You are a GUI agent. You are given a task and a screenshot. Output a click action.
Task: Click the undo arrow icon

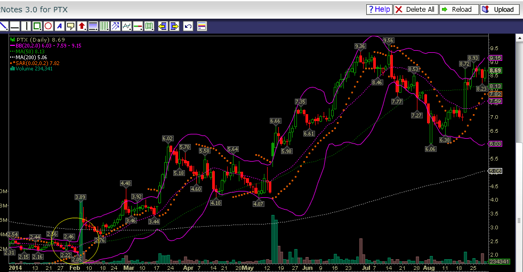pos(188,26)
